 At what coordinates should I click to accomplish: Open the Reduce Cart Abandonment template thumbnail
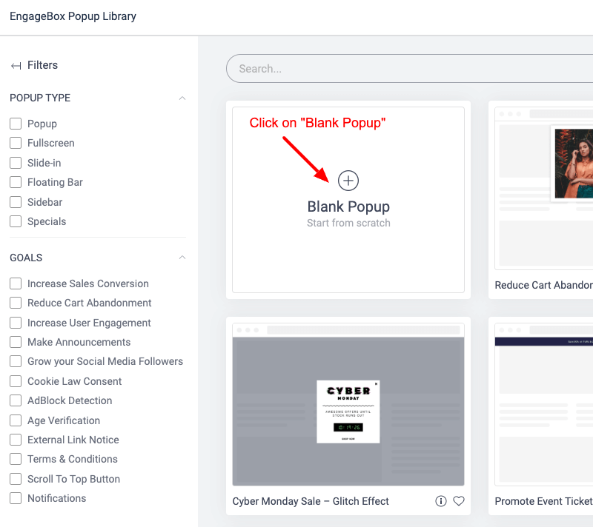coord(544,189)
